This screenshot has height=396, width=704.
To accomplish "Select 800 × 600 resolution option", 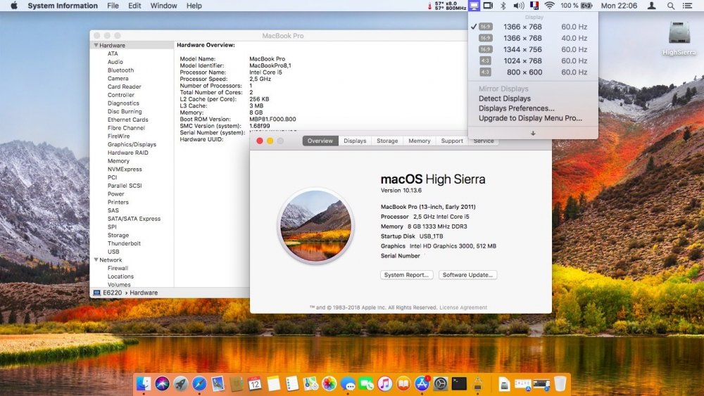I will pyautogui.click(x=533, y=72).
